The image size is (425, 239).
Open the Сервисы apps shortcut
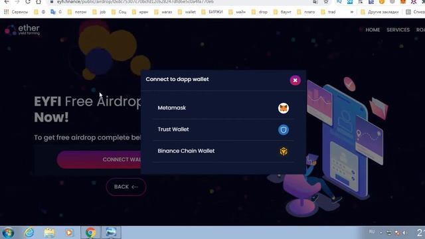16,12
